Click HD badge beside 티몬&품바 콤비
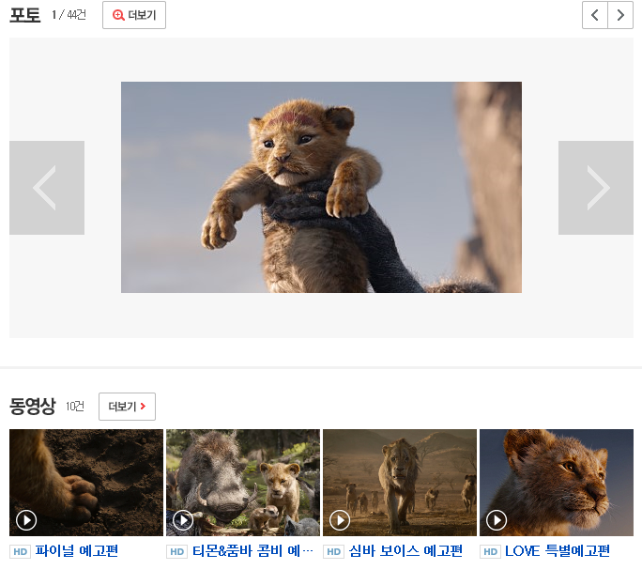Image resolution: width=642 pixels, height=570 pixels. coord(176,551)
